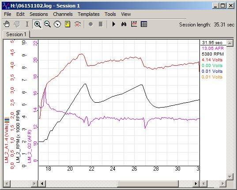Click the axis panel scrollbar right arrow

pyautogui.click(x=34, y=184)
